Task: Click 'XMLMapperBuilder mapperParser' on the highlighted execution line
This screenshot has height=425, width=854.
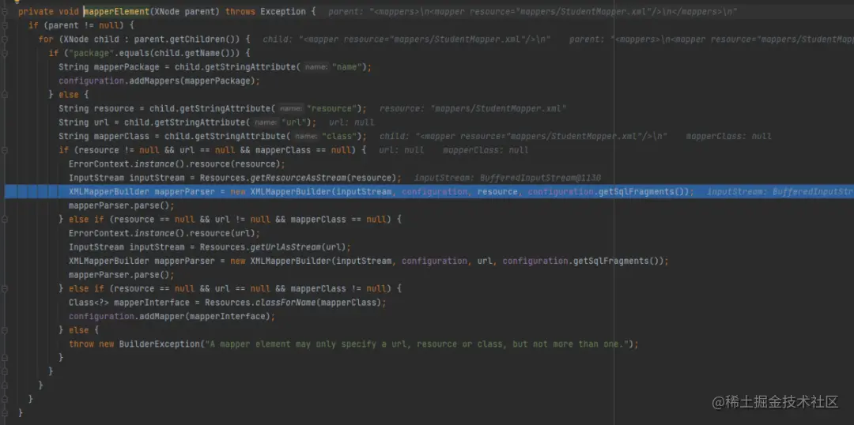Action: (x=142, y=191)
